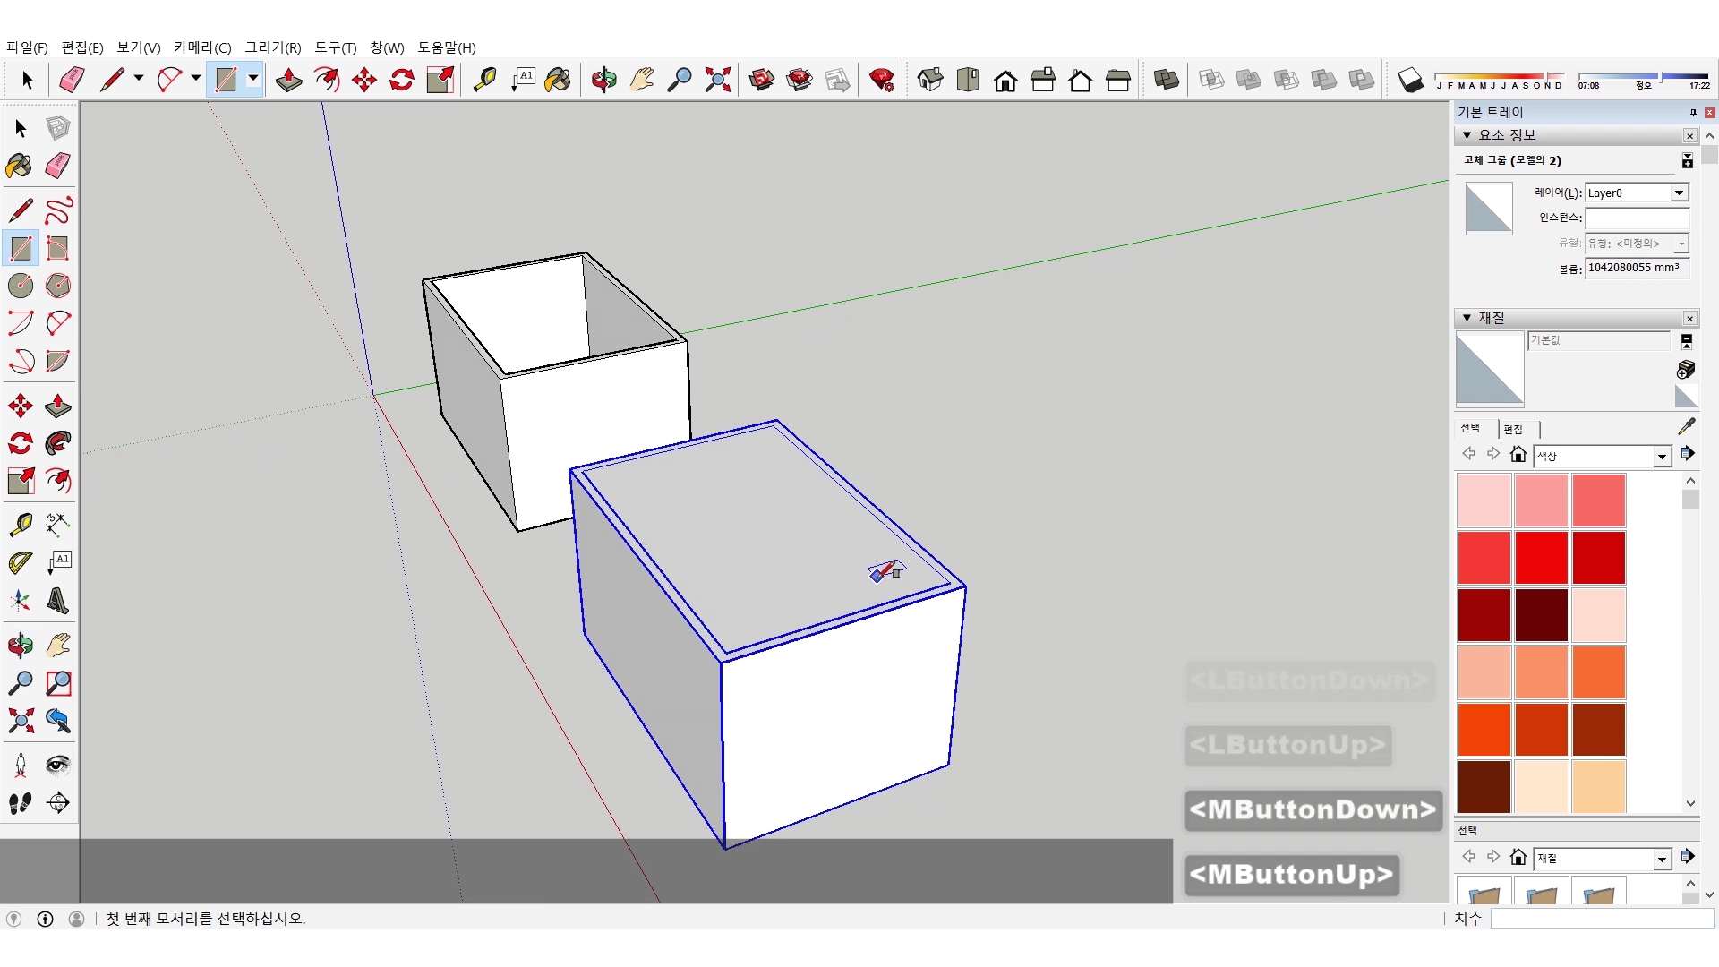The height and width of the screenshot is (967, 1719).
Task: Select the Eraser tool in top toolbar
Action: (72, 80)
